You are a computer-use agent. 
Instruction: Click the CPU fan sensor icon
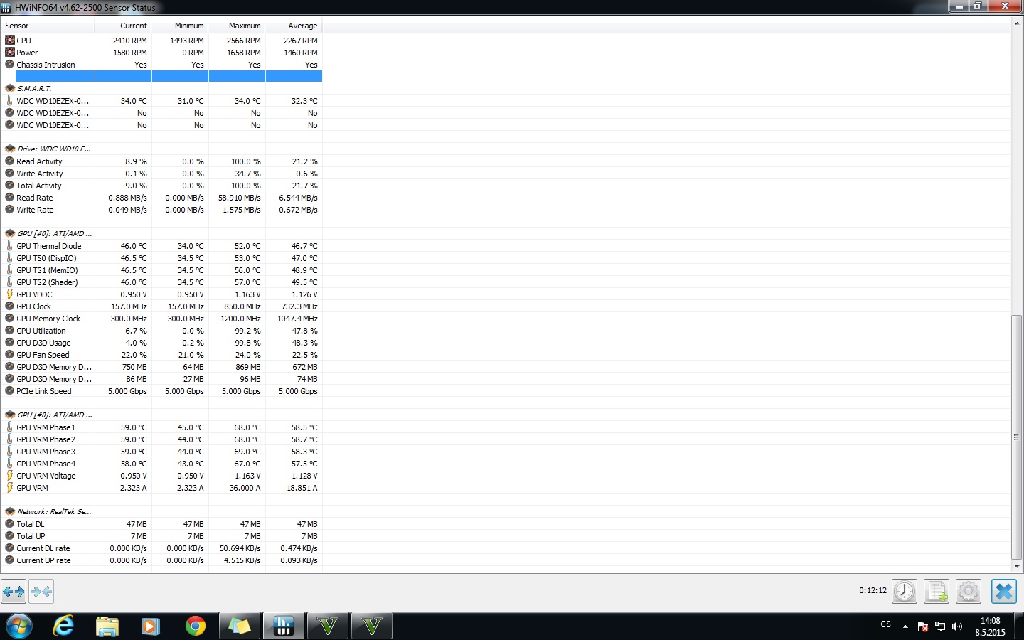pos(10,41)
